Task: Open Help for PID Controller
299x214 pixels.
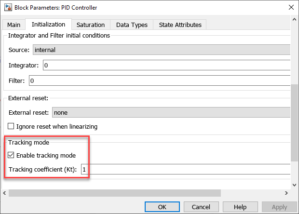Action: click(x=240, y=207)
